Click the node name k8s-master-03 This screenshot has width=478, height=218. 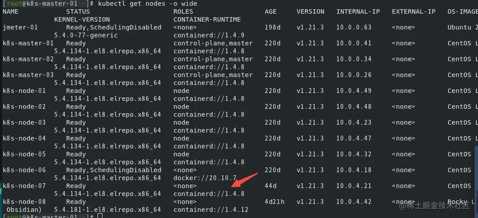(28, 75)
